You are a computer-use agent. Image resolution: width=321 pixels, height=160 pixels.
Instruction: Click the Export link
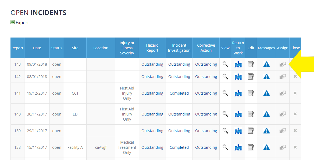click(x=22, y=22)
